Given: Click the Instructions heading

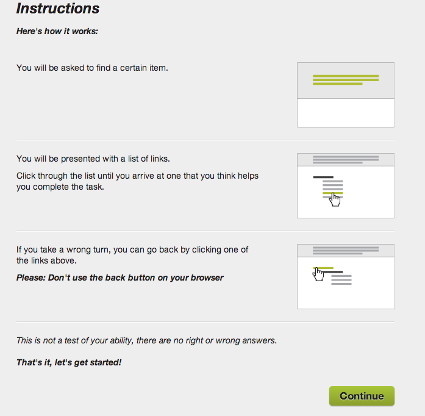Looking at the screenshot, I should 58,9.
